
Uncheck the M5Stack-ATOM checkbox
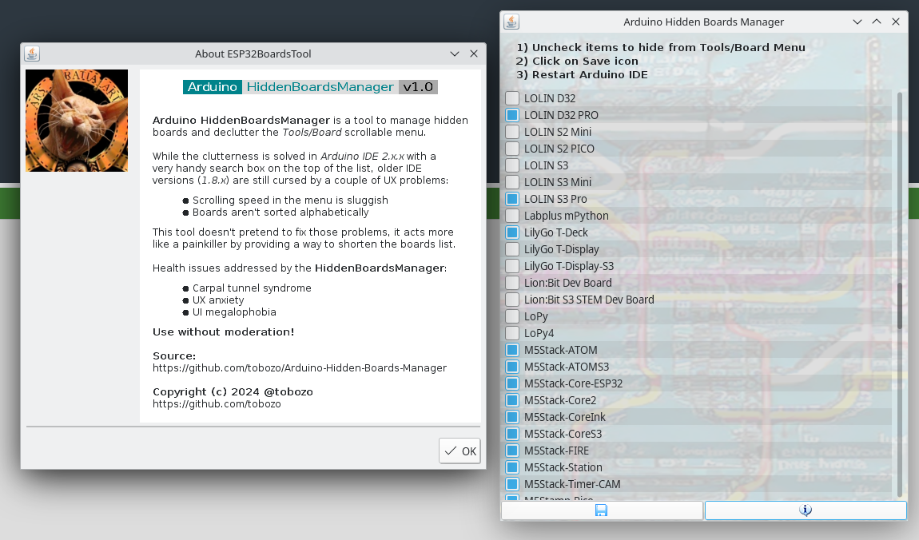click(512, 350)
